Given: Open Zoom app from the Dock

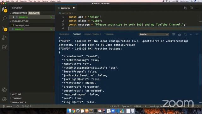Looking at the screenshot, I should pos(113,111).
